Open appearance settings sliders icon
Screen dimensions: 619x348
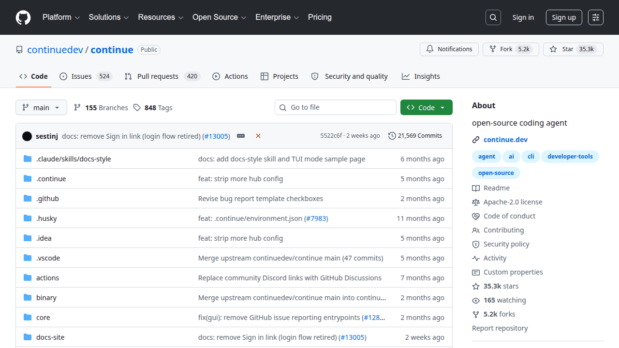click(596, 17)
